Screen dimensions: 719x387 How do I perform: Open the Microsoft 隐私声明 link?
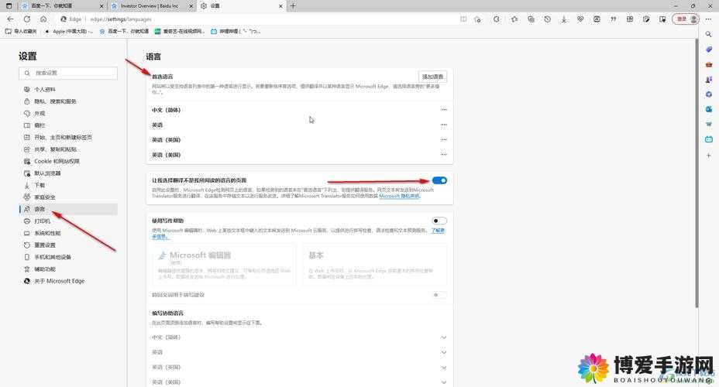pyautogui.click(x=399, y=196)
